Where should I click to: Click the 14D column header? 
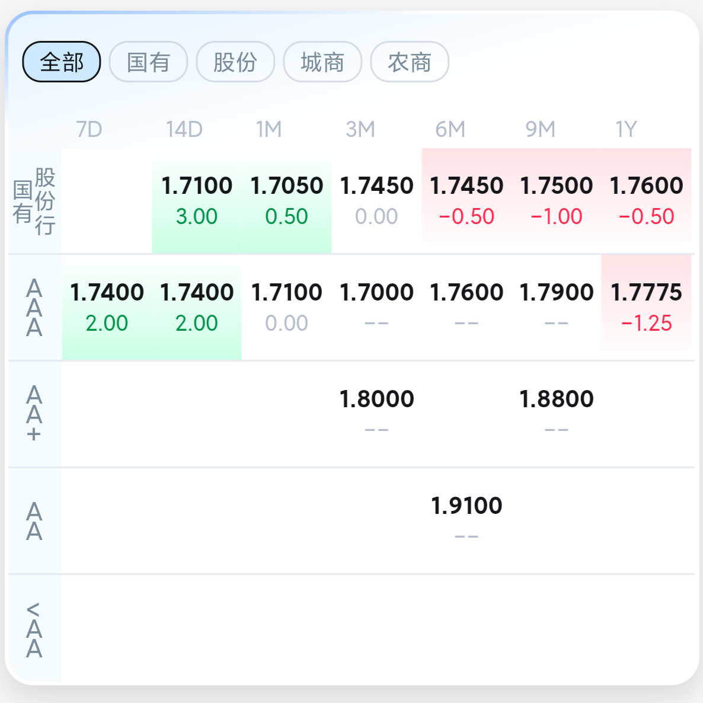(x=184, y=129)
